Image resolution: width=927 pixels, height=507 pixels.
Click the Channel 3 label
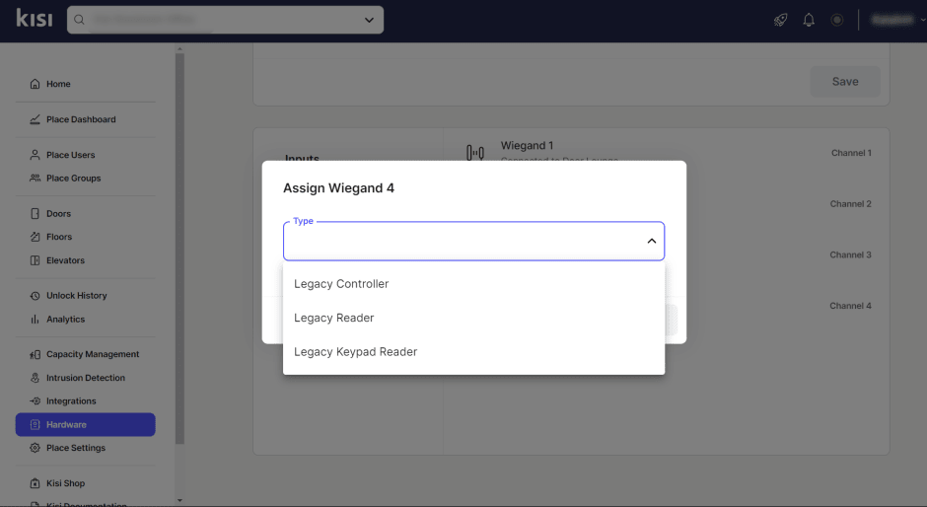pyautogui.click(x=851, y=254)
